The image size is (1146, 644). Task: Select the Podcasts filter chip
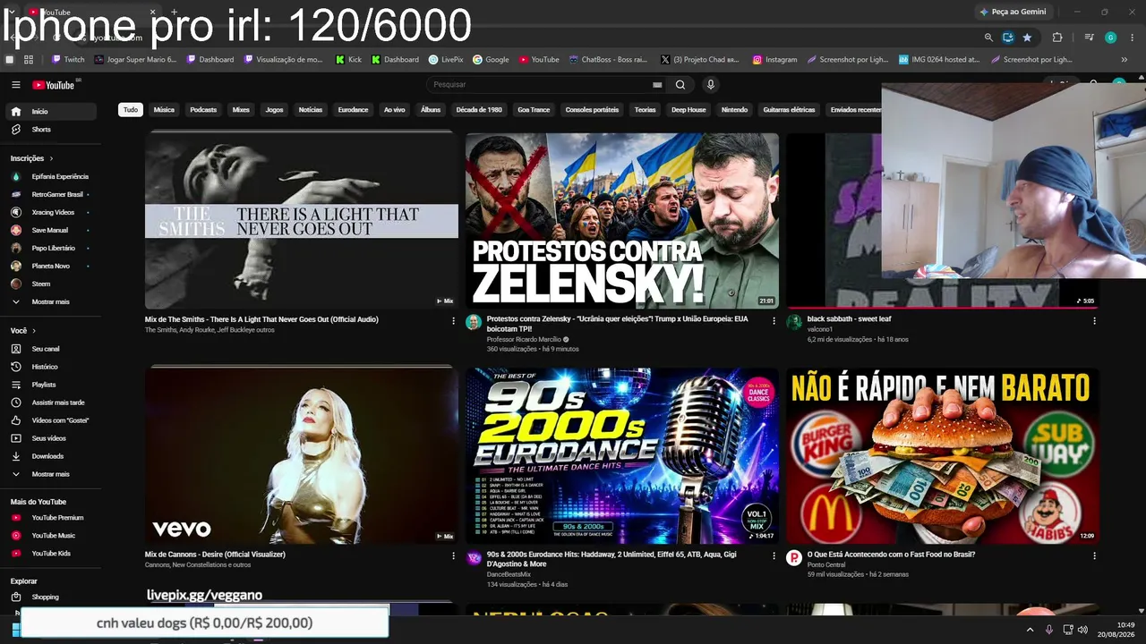[x=203, y=110]
